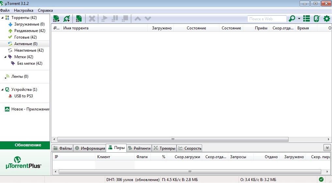Click the Add Torrent toolbar icon
The image size is (332, 183).
[x=56, y=19]
